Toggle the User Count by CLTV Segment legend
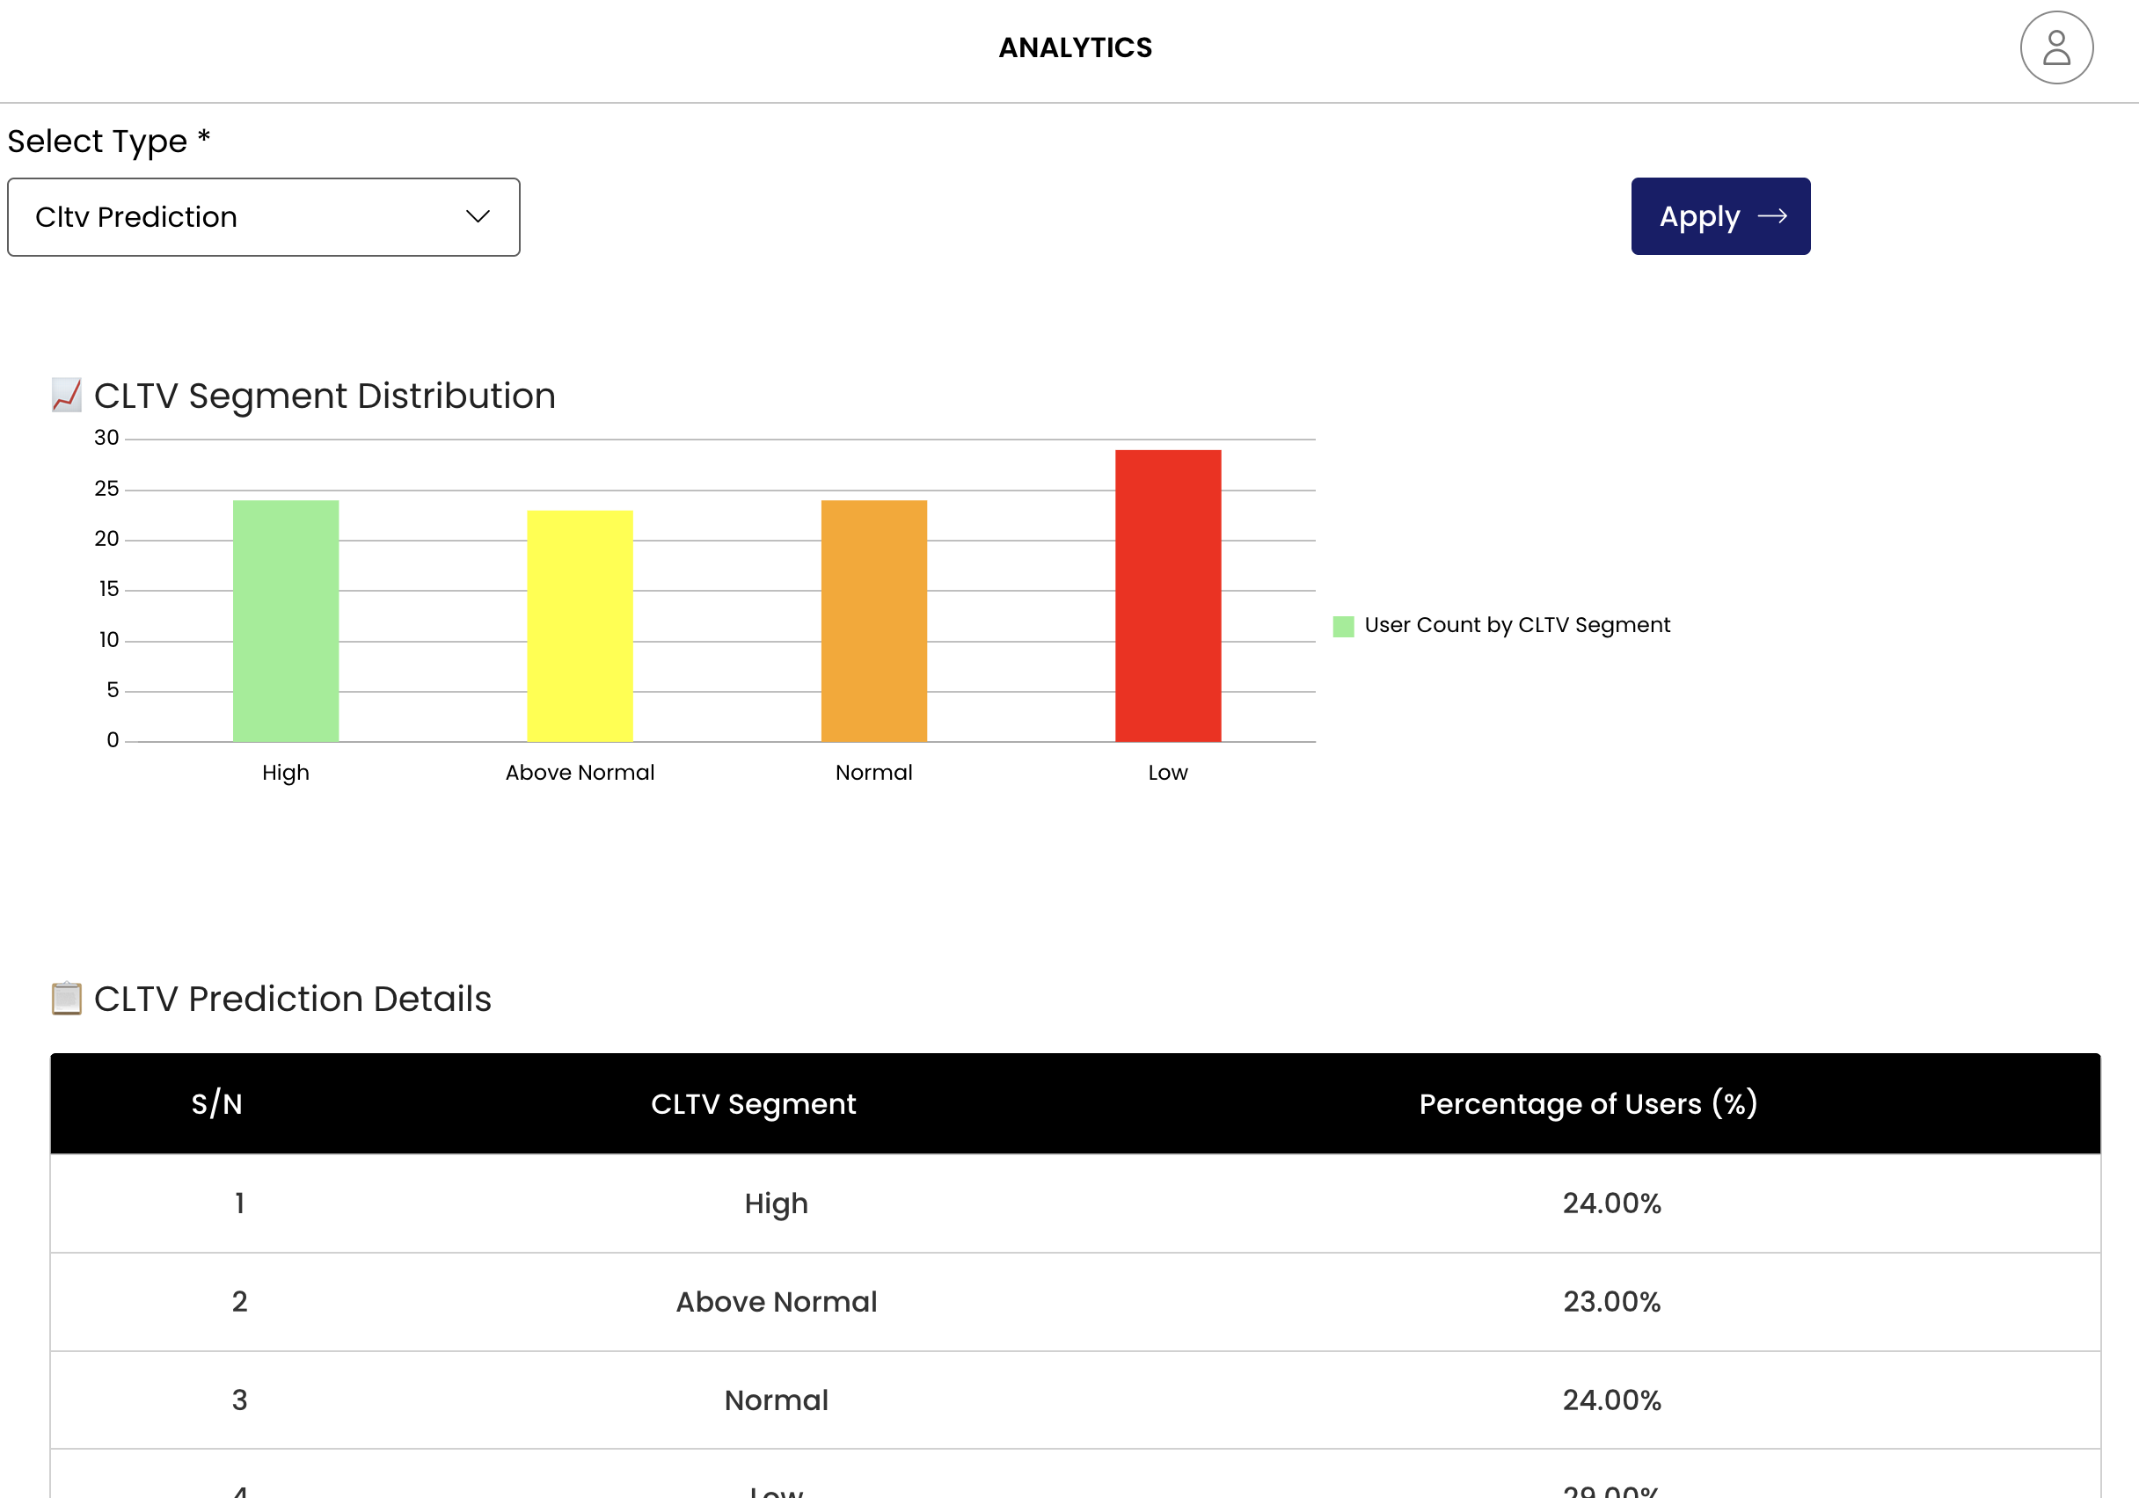The image size is (2139, 1498). click(x=1515, y=626)
